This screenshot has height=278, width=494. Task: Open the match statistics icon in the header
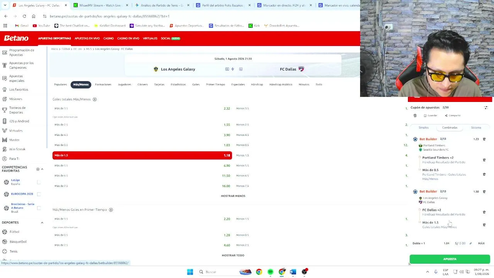[241, 69]
